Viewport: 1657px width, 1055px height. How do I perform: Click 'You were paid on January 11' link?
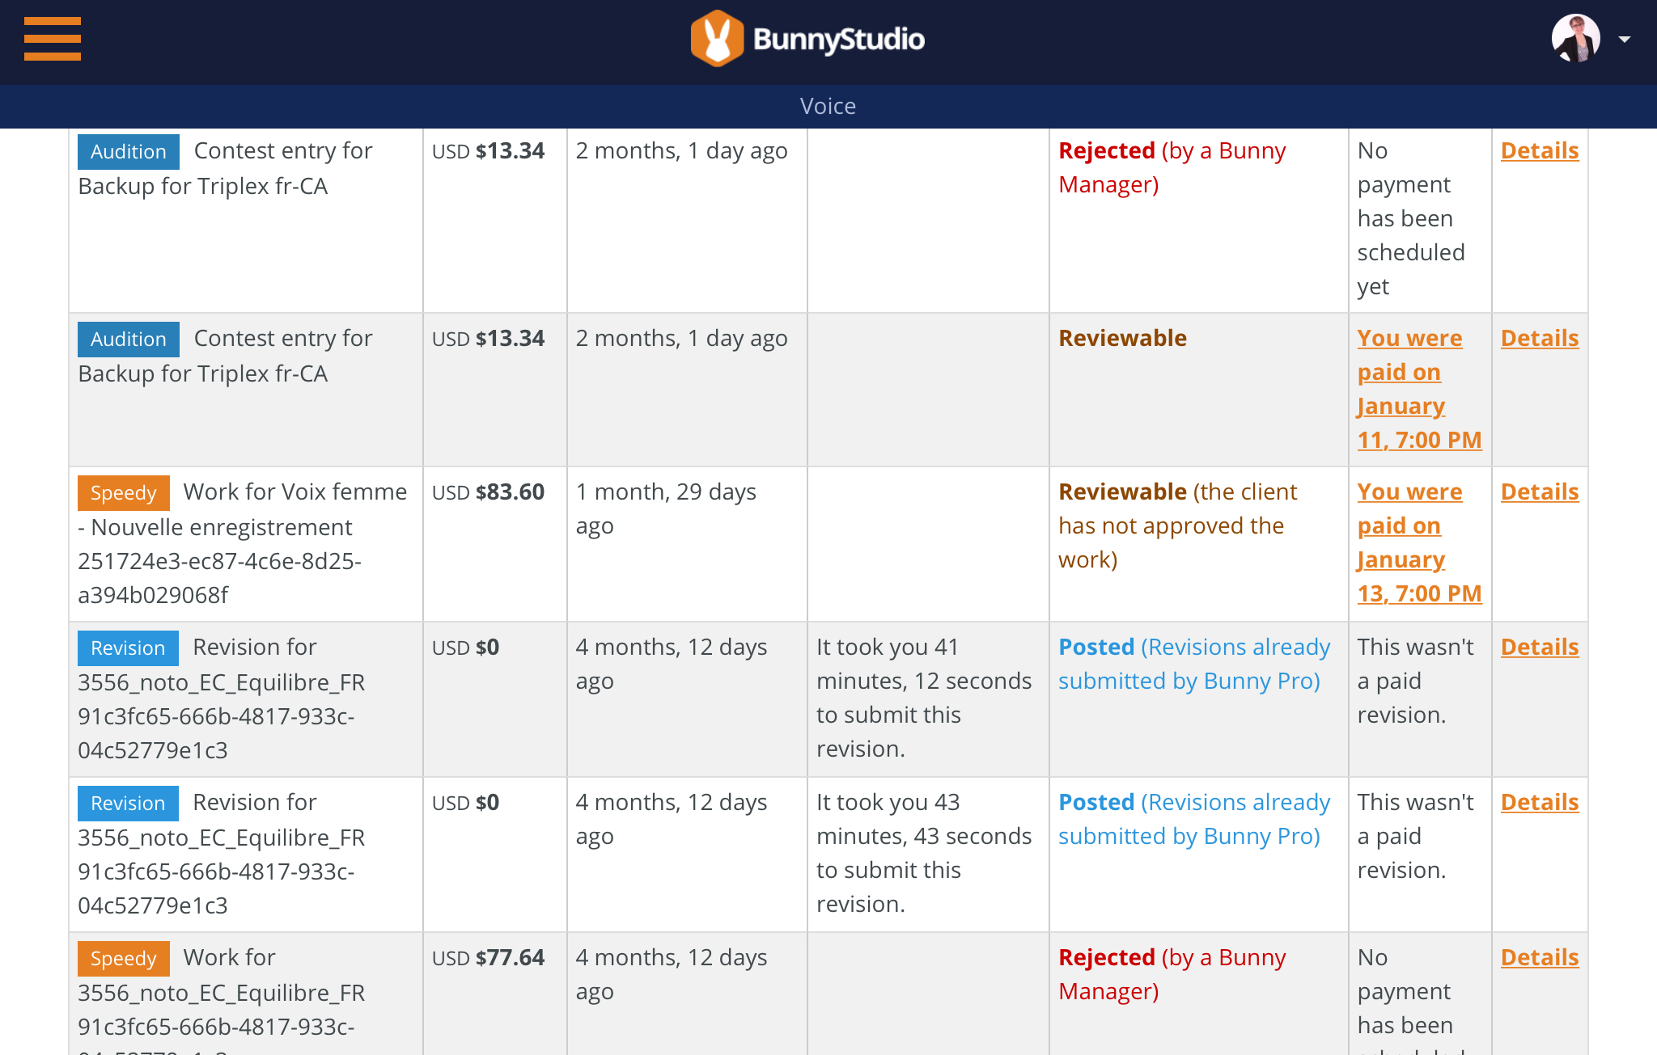click(x=1409, y=389)
